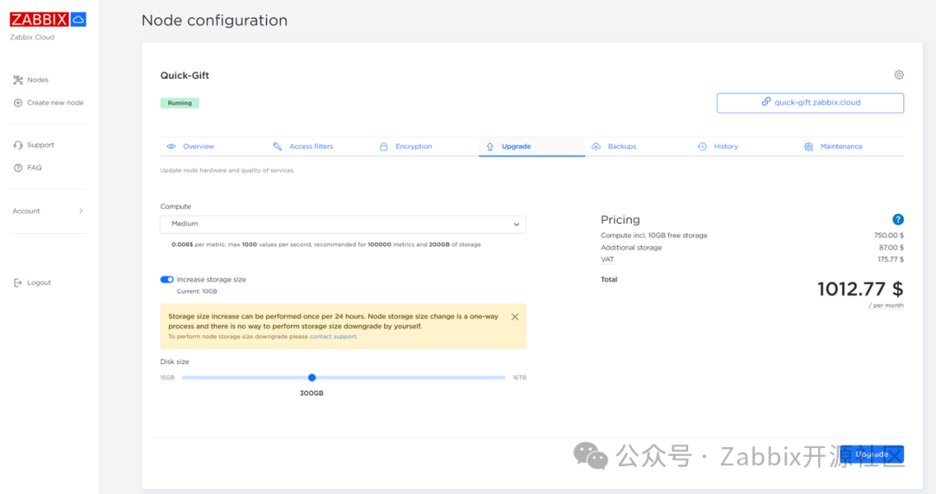This screenshot has width=936, height=494.
Task: Go to the Encryption tab
Action: (413, 146)
